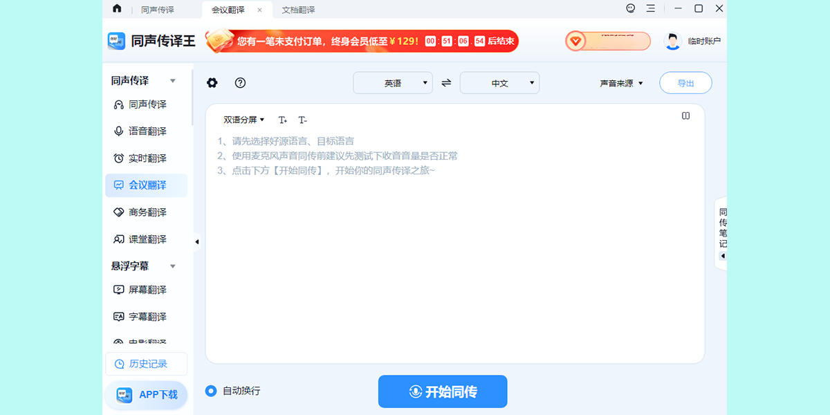Screen dimensions: 830x415
Task: Open the 双语分屏 display mode dropdown
Action: (244, 120)
